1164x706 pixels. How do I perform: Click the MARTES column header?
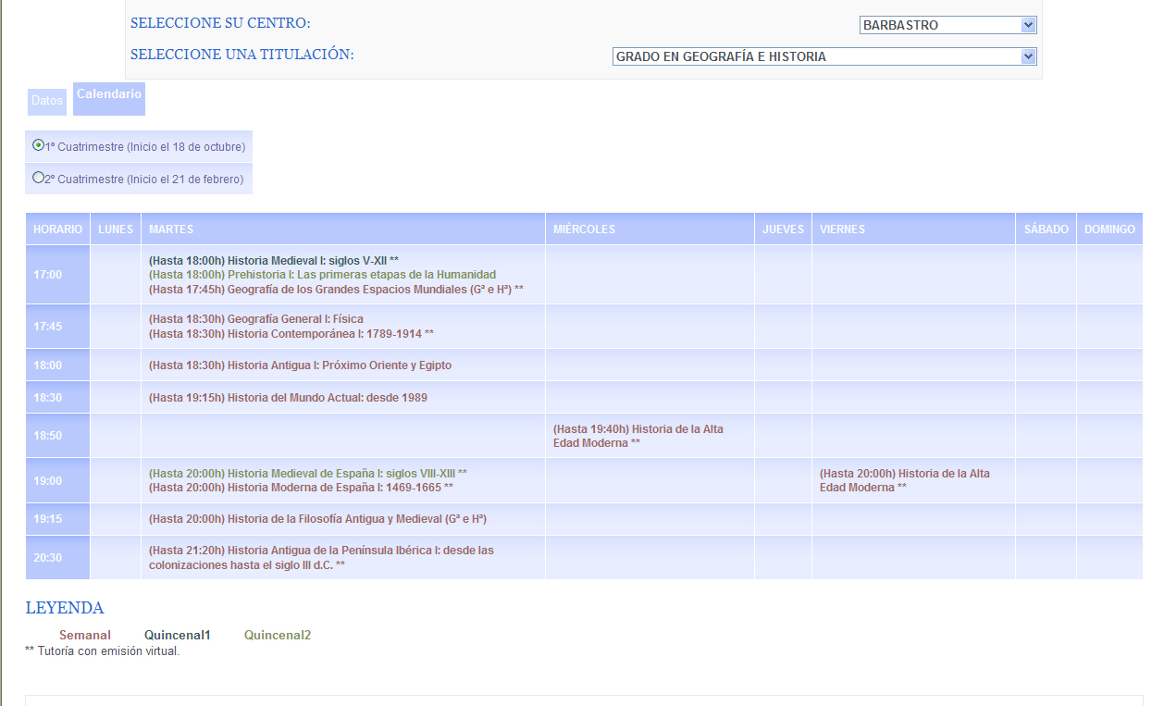click(x=171, y=229)
